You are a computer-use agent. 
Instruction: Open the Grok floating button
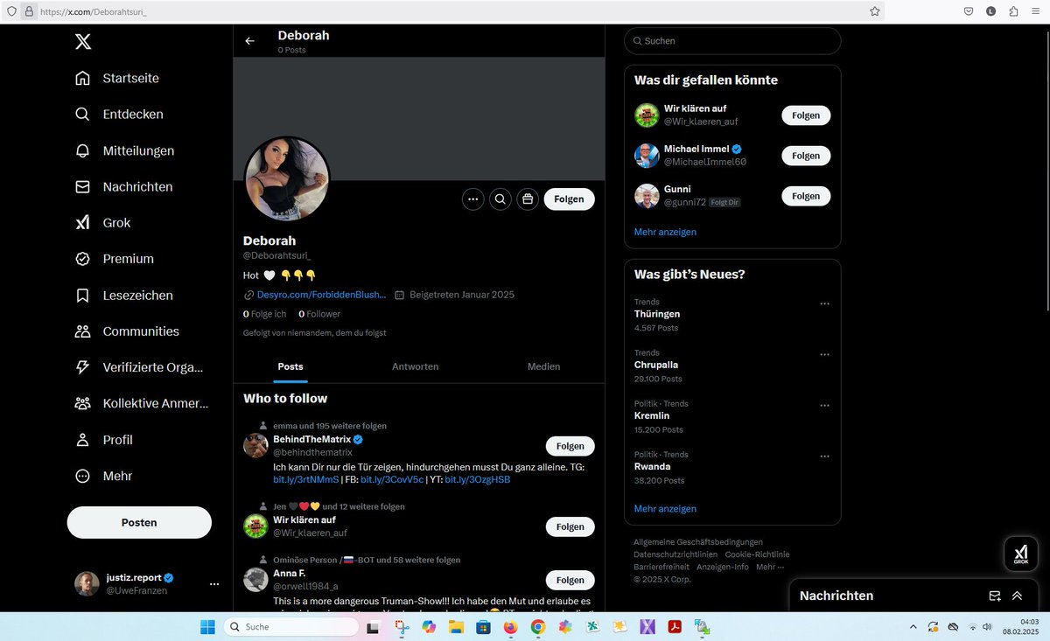pyautogui.click(x=1020, y=554)
